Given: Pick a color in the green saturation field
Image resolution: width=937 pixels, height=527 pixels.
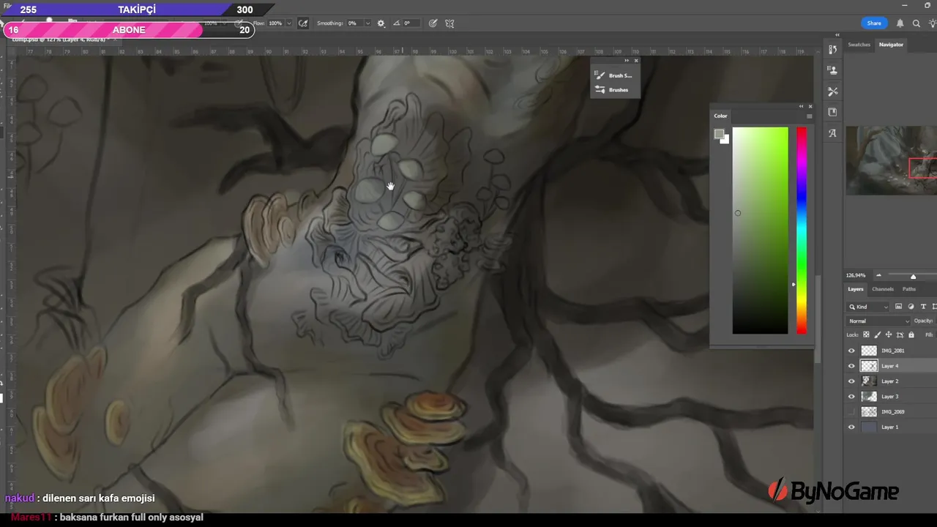Looking at the screenshot, I should point(760,231).
